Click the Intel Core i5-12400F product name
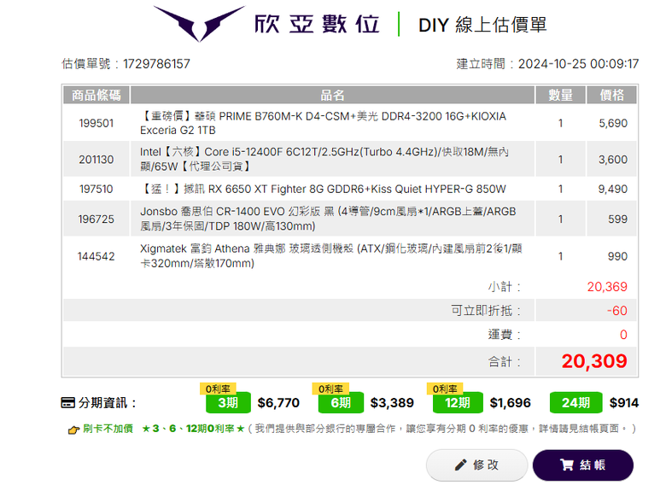 324,160
